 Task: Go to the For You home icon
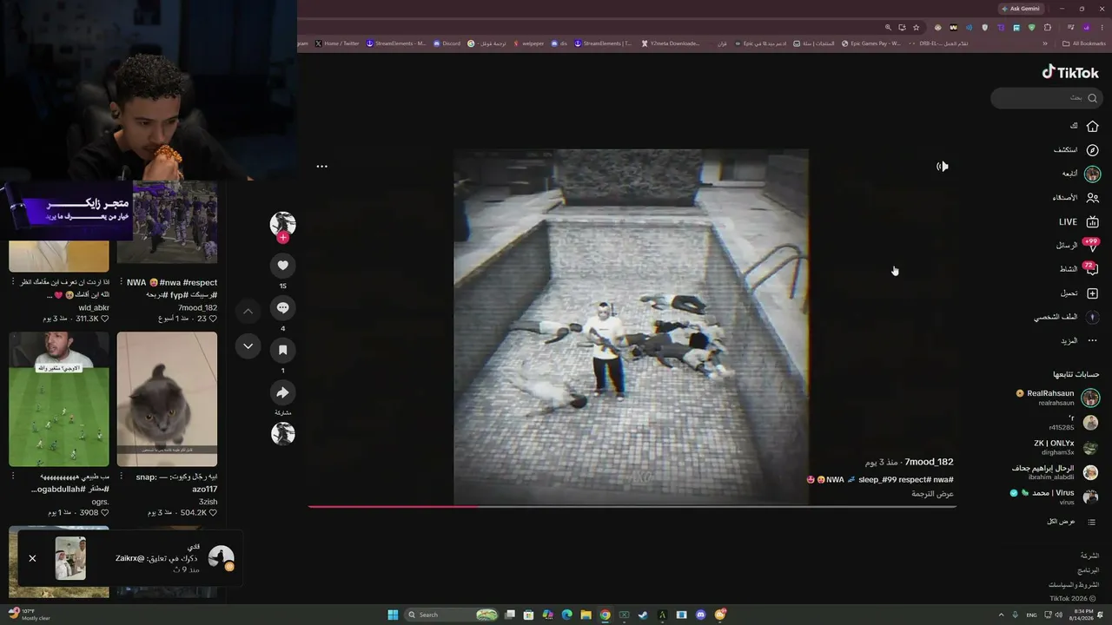[x=1092, y=126]
